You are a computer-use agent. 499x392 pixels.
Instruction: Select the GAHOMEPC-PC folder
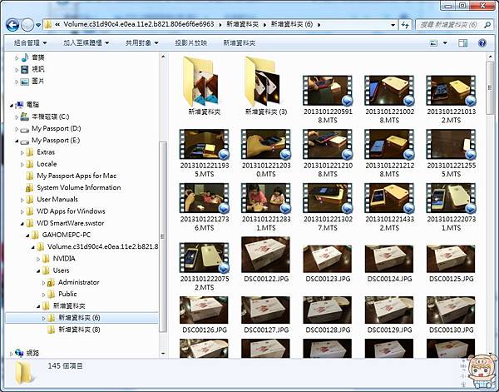click(61, 235)
